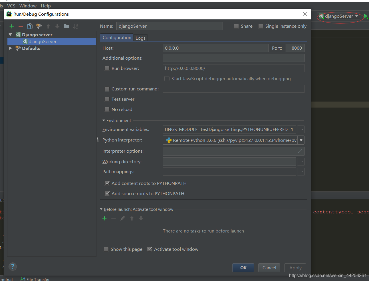Close the Run/Debug Configurations dialog

[x=305, y=14]
